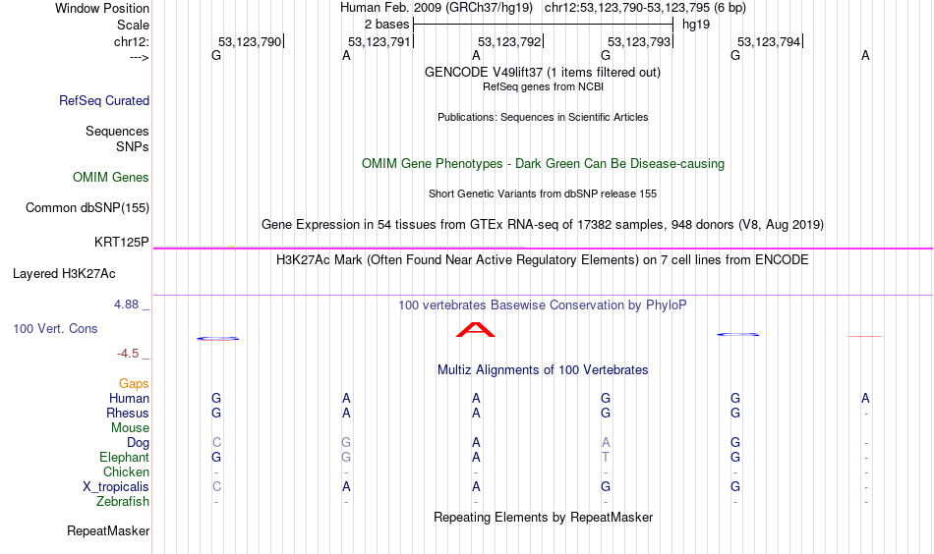
Task: Open the OMIM Genes track label
Action: tap(111, 178)
